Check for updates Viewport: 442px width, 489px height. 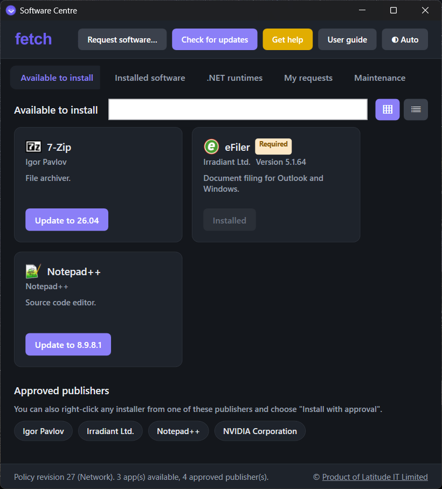tap(215, 39)
